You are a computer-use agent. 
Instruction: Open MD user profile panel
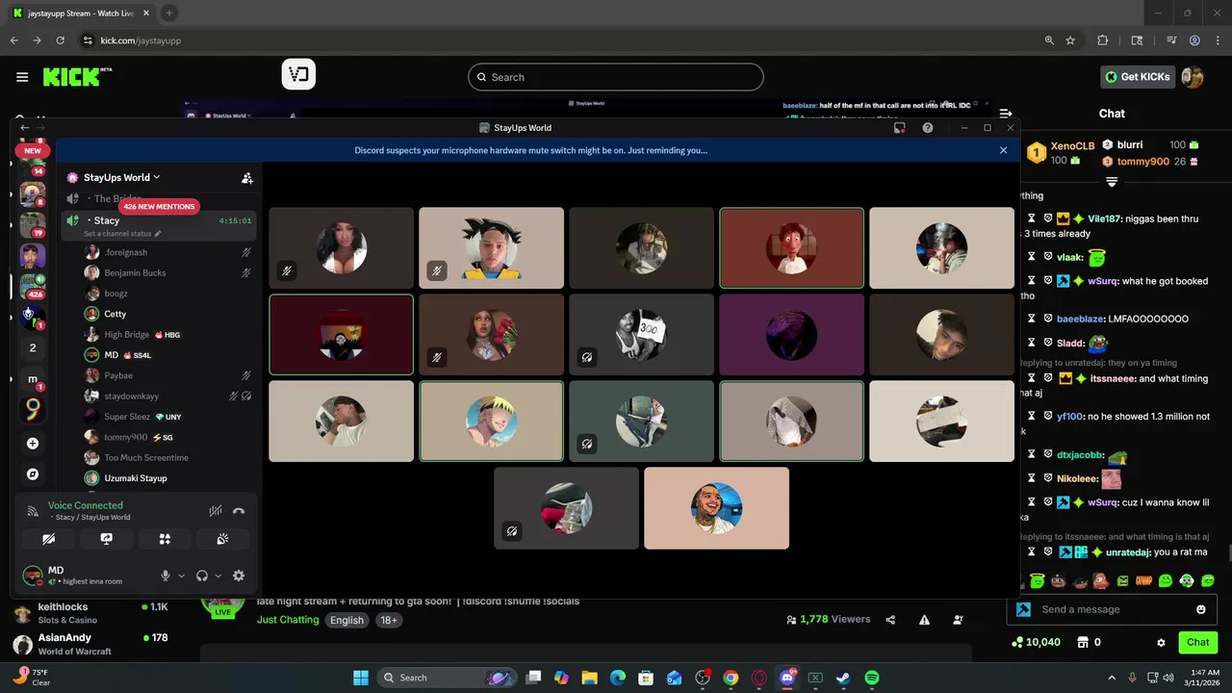point(85,576)
